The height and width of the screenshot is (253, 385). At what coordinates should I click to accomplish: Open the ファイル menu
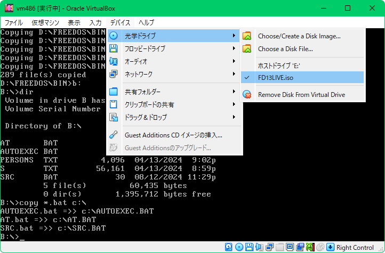click(x=14, y=22)
